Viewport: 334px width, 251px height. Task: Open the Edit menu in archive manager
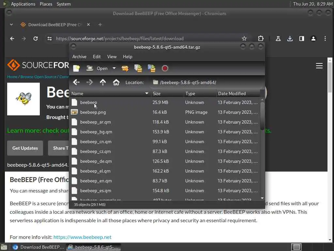97,57
